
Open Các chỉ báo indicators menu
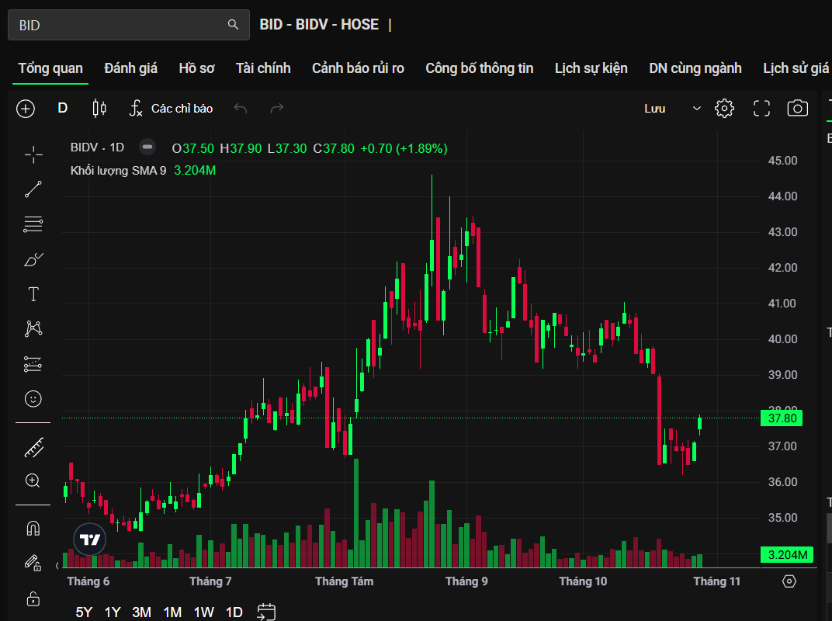click(x=171, y=109)
